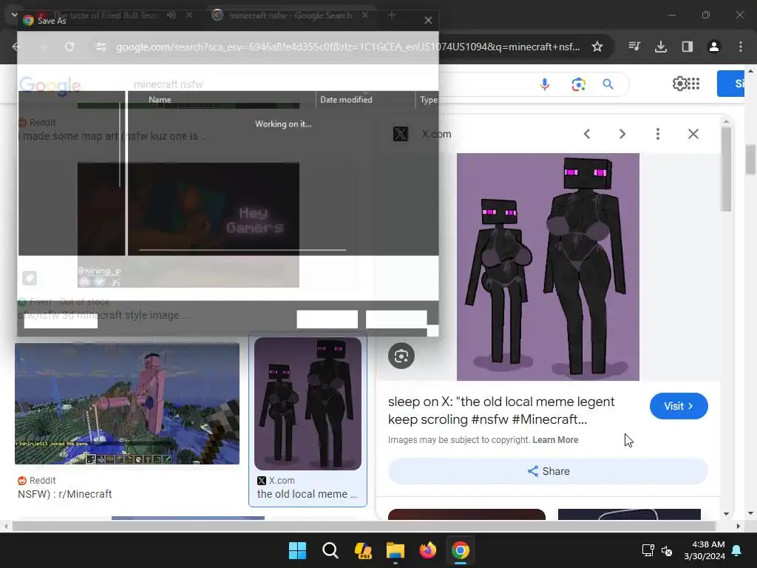This screenshot has height=568, width=757.
Task: Open Google quick settings gear
Action: click(x=680, y=84)
